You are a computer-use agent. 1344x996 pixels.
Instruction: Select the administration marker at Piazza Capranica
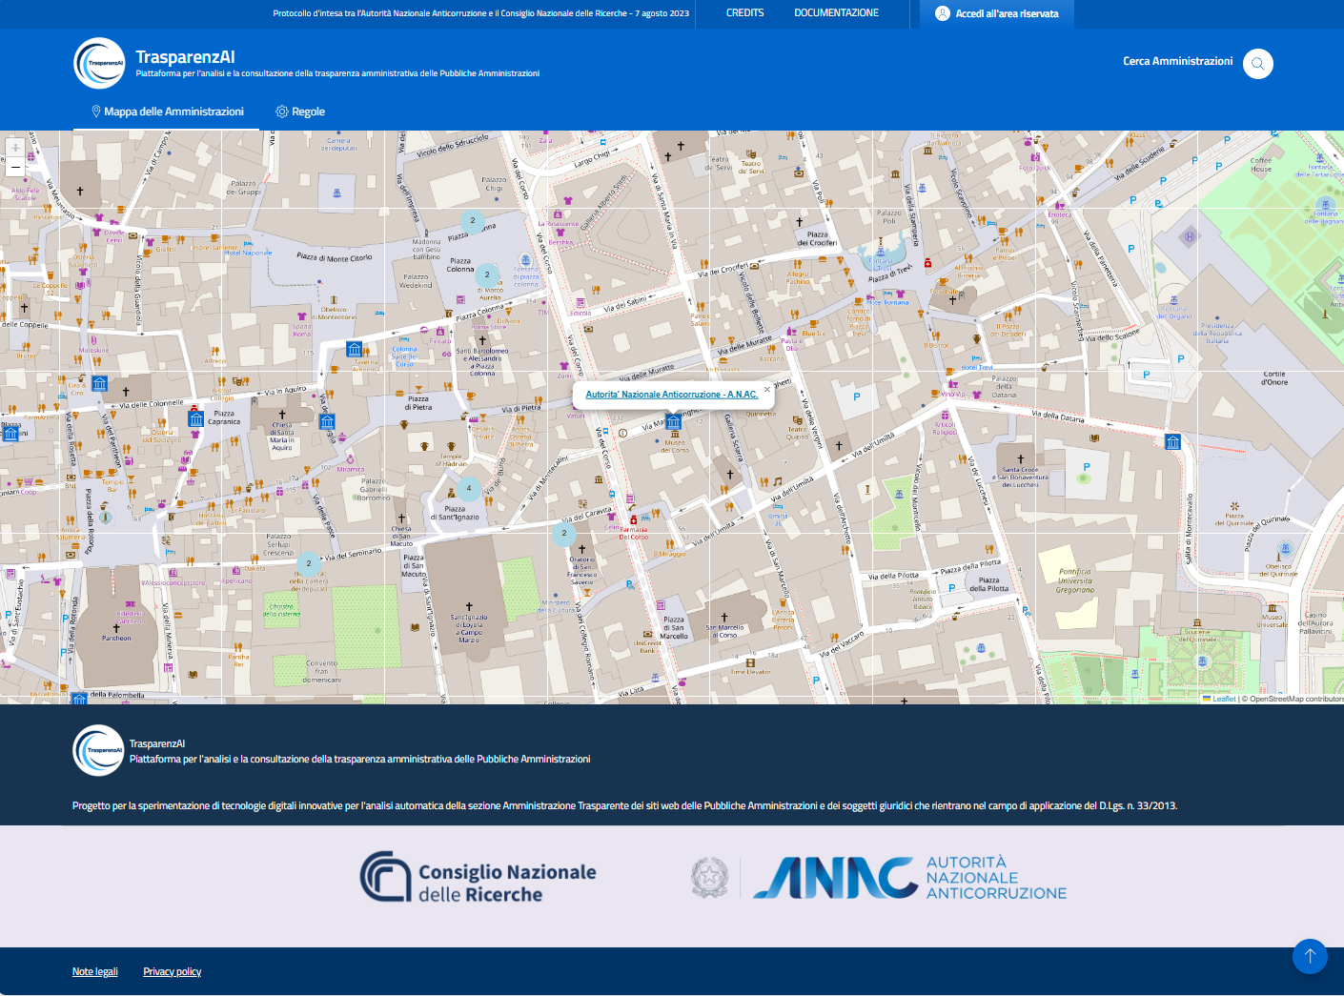[196, 418]
